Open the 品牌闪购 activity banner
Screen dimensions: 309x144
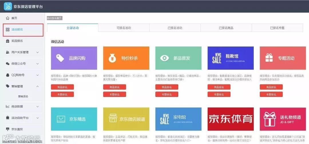(x=74, y=58)
